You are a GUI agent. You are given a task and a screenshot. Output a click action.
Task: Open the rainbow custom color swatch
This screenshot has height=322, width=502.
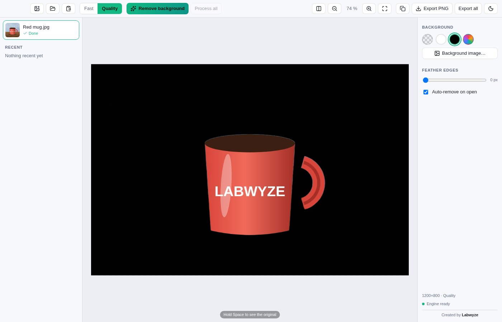(x=468, y=39)
